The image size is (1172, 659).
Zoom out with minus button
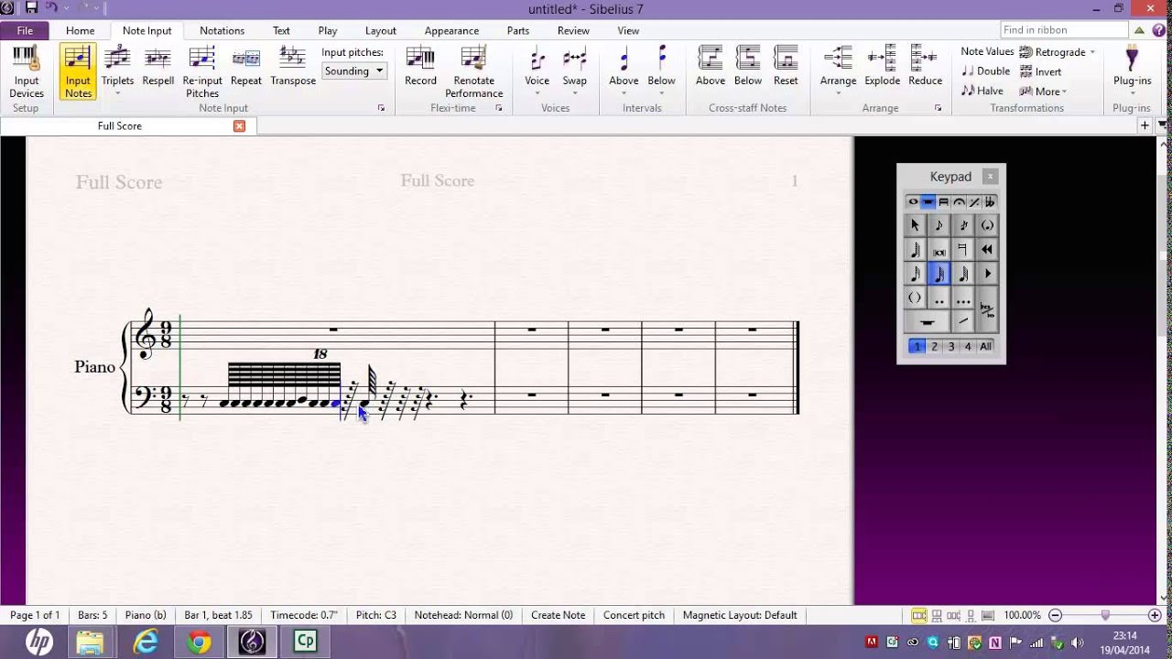[1055, 615]
